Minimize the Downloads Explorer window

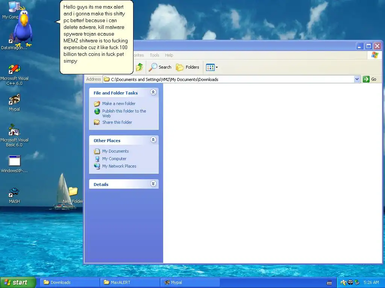pos(359,46)
